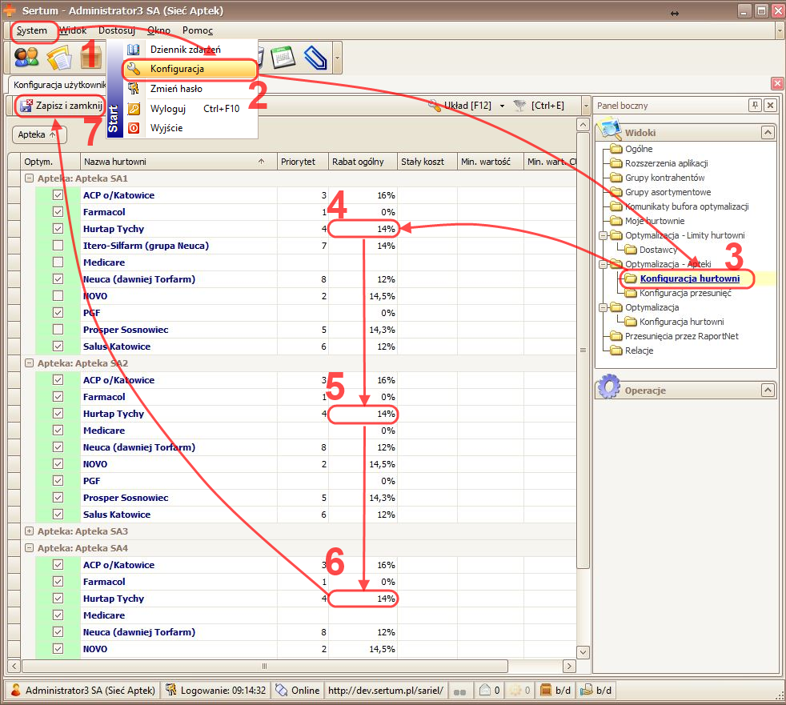Open the Układ [F12] dropdown arrow
786x705 pixels.
point(502,106)
